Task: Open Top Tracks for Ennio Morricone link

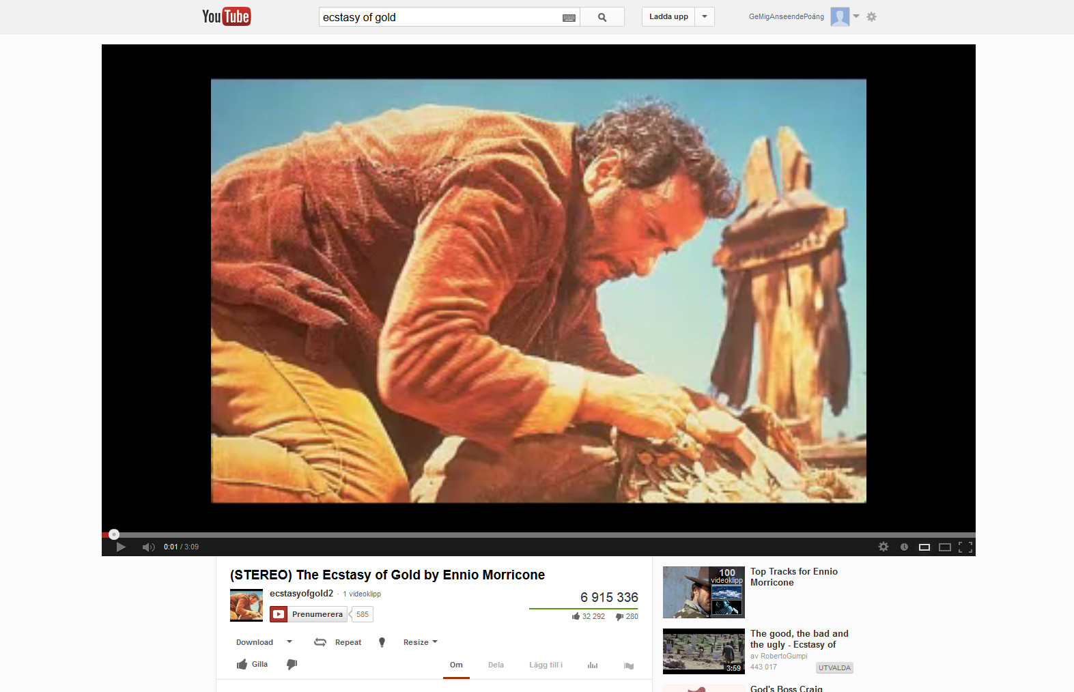Action: pos(794,577)
